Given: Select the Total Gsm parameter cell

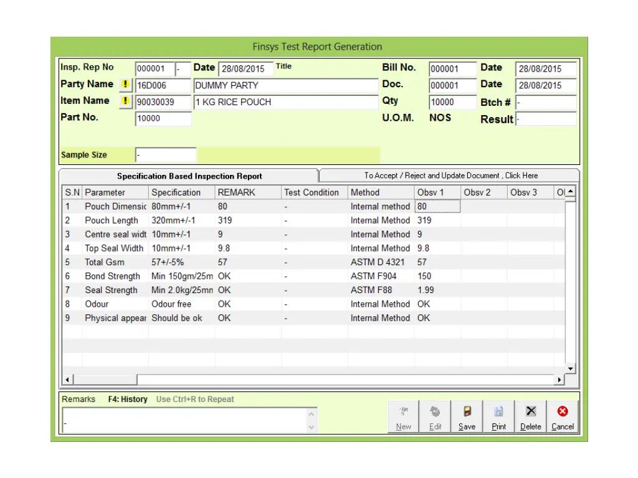Looking at the screenshot, I should 115,262.
